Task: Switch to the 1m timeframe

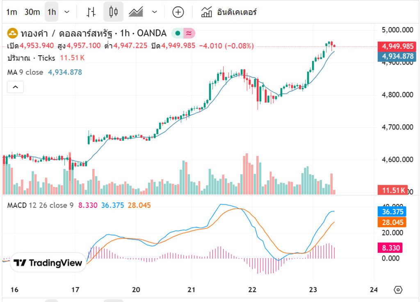Action: tap(11, 12)
